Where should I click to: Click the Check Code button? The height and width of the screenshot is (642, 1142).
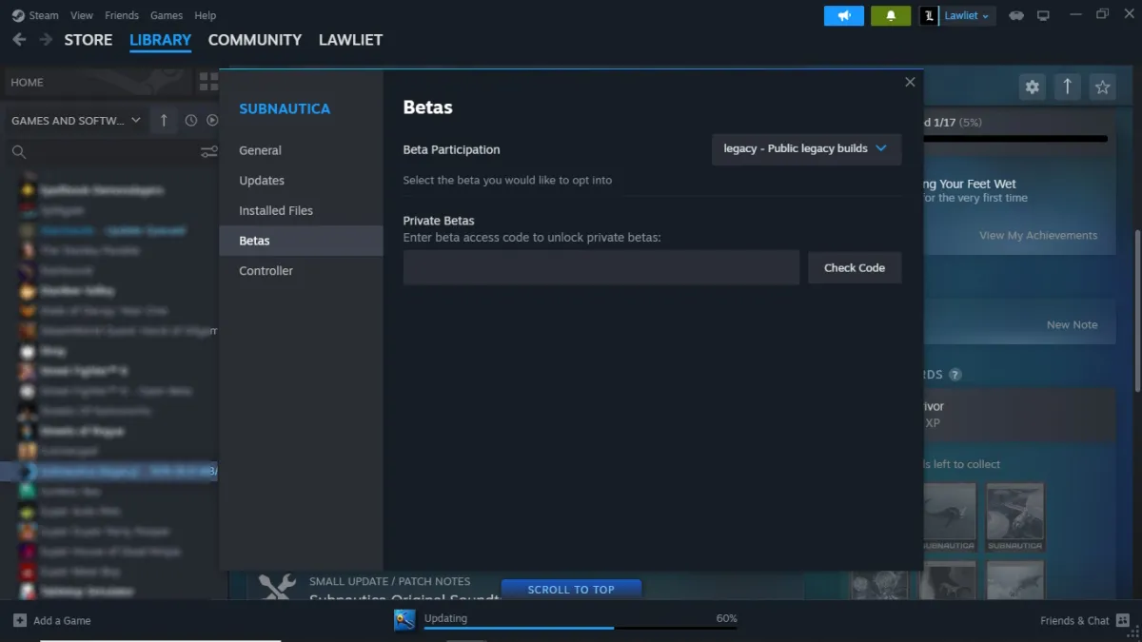point(855,268)
